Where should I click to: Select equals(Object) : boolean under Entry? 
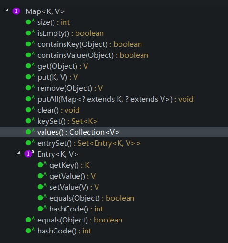92,198
